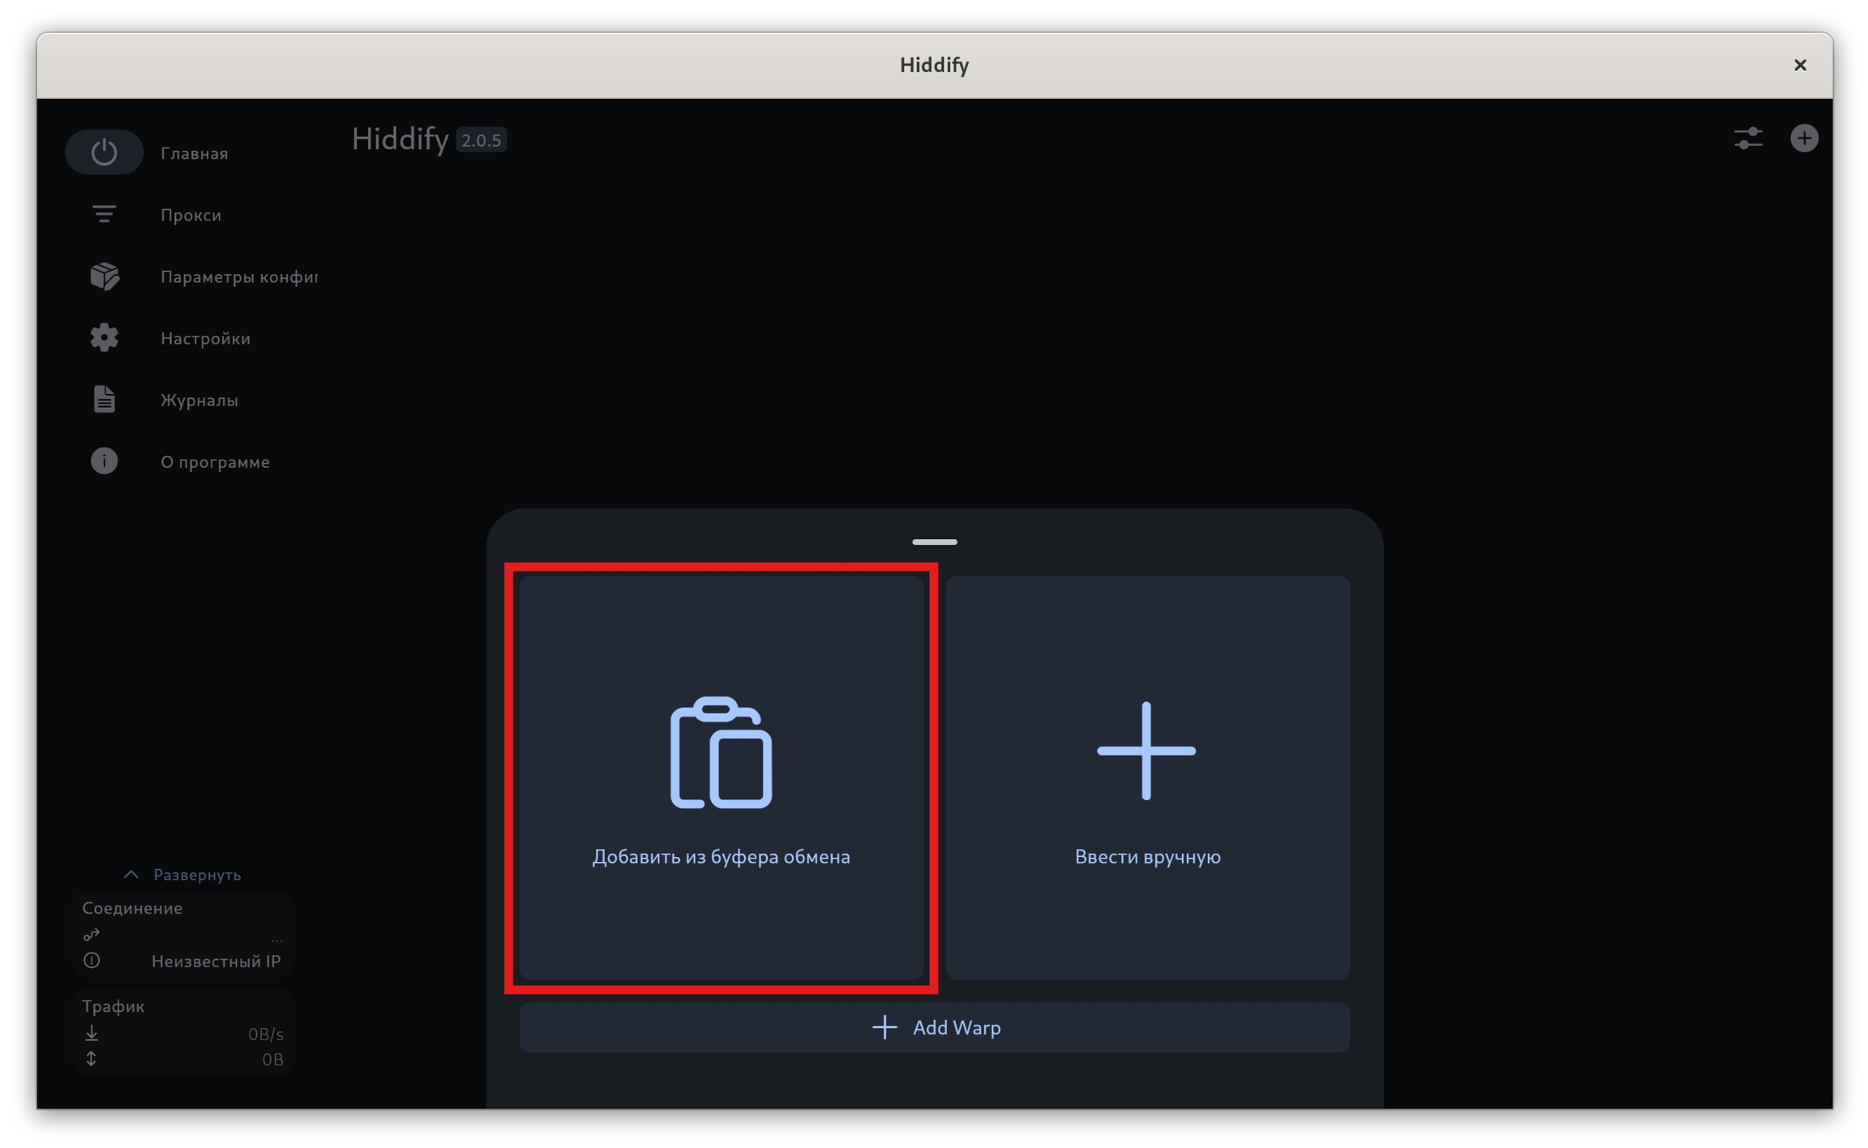This screenshot has height=1148, width=1868.
Task: Click the bottom sheet drag handle
Action: pyautogui.click(x=934, y=542)
